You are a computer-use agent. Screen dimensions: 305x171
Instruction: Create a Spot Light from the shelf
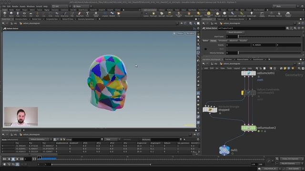coord(162,14)
